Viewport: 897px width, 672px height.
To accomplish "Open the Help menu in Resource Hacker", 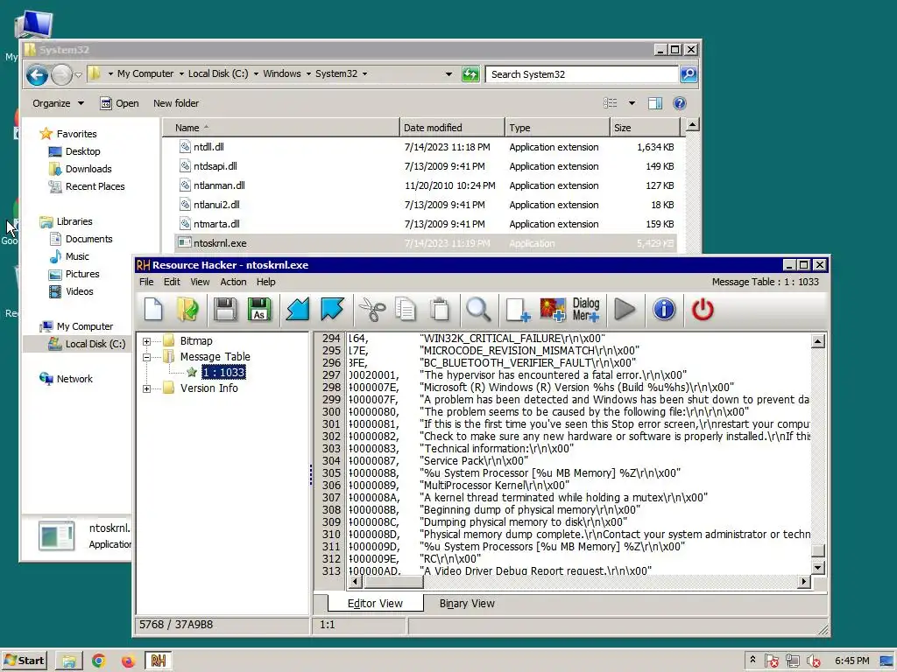I will tap(265, 282).
